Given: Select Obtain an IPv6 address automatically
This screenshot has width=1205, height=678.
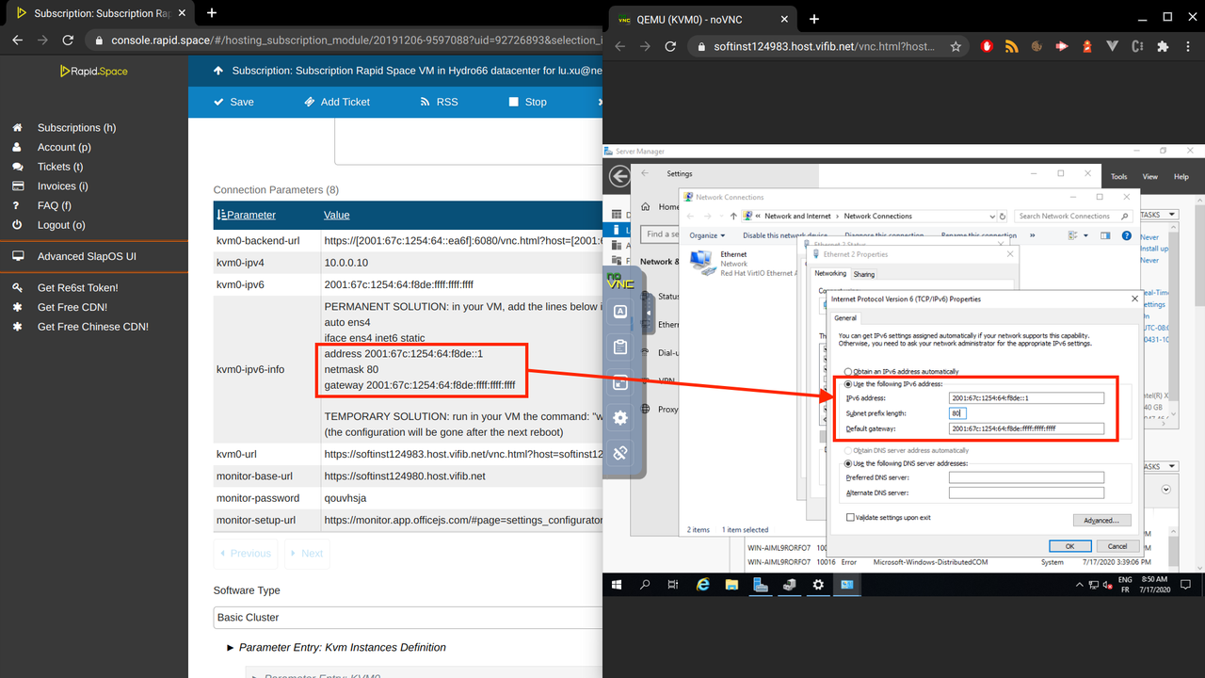Looking at the screenshot, I should coord(850,371).
